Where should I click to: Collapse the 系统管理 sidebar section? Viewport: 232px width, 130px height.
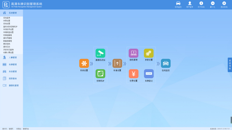coord(12,13)
